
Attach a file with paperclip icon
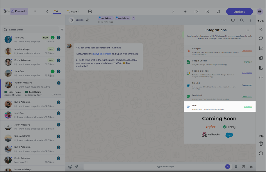tap(76, 166)
